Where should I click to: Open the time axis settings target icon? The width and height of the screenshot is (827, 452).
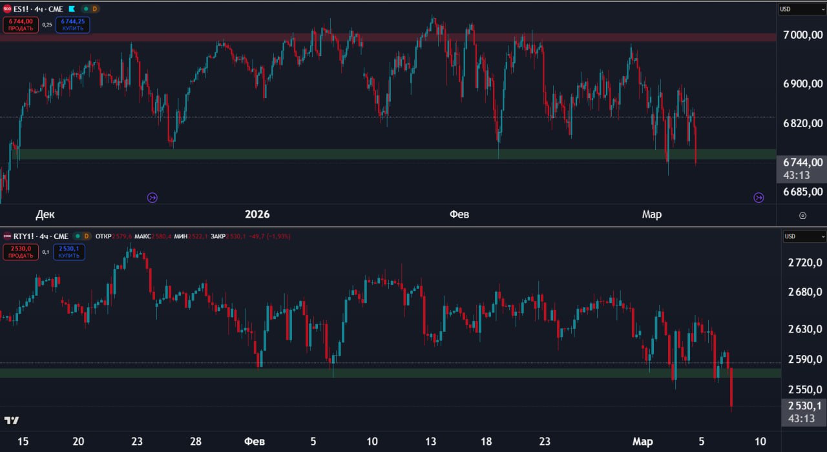[802, 216]
